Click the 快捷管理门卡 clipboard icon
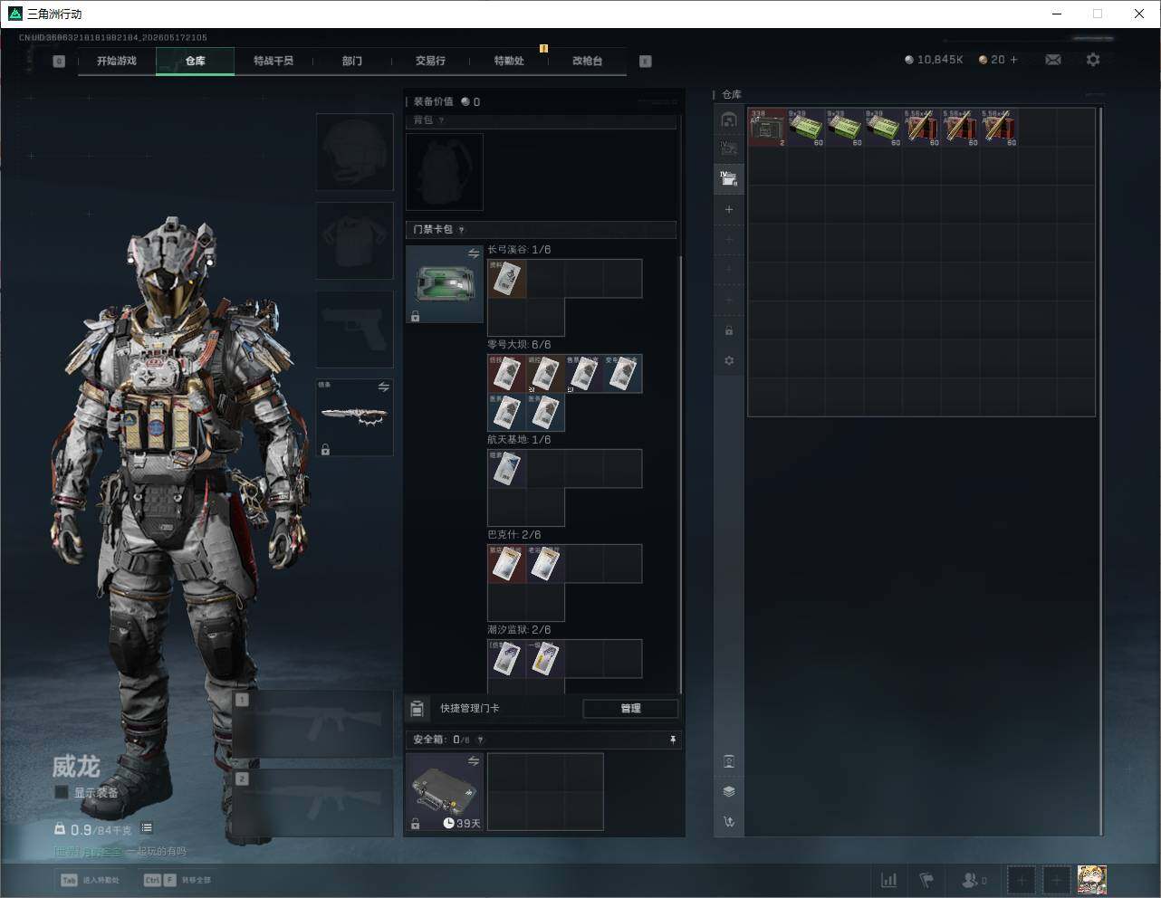 coord(417,708)
